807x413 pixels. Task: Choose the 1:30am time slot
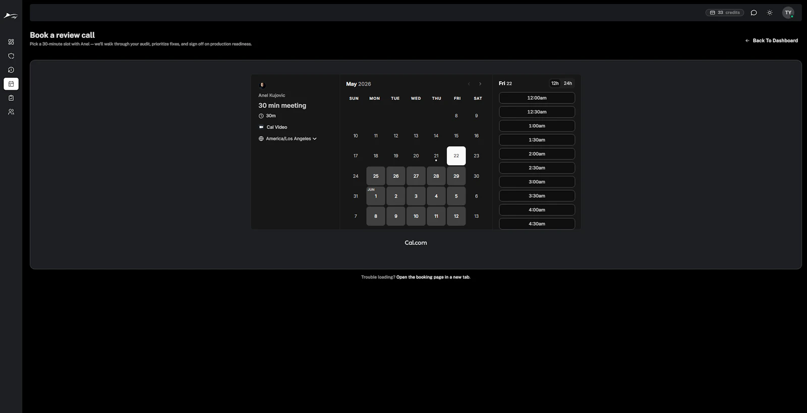click(537, 140)
